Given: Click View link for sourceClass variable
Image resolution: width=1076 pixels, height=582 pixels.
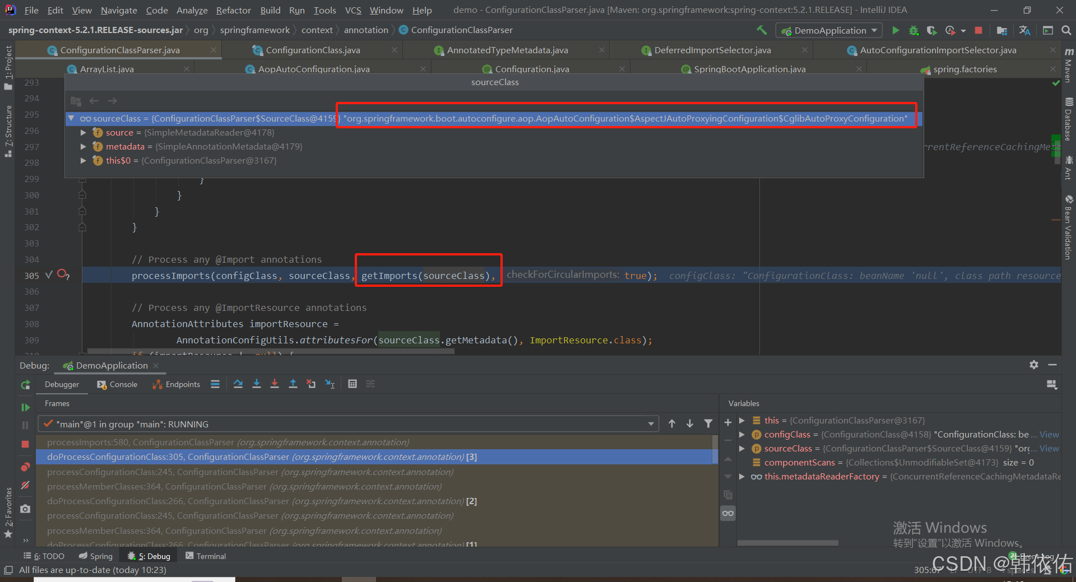Looking at the screenshot, I should [x=1049, y=448].
